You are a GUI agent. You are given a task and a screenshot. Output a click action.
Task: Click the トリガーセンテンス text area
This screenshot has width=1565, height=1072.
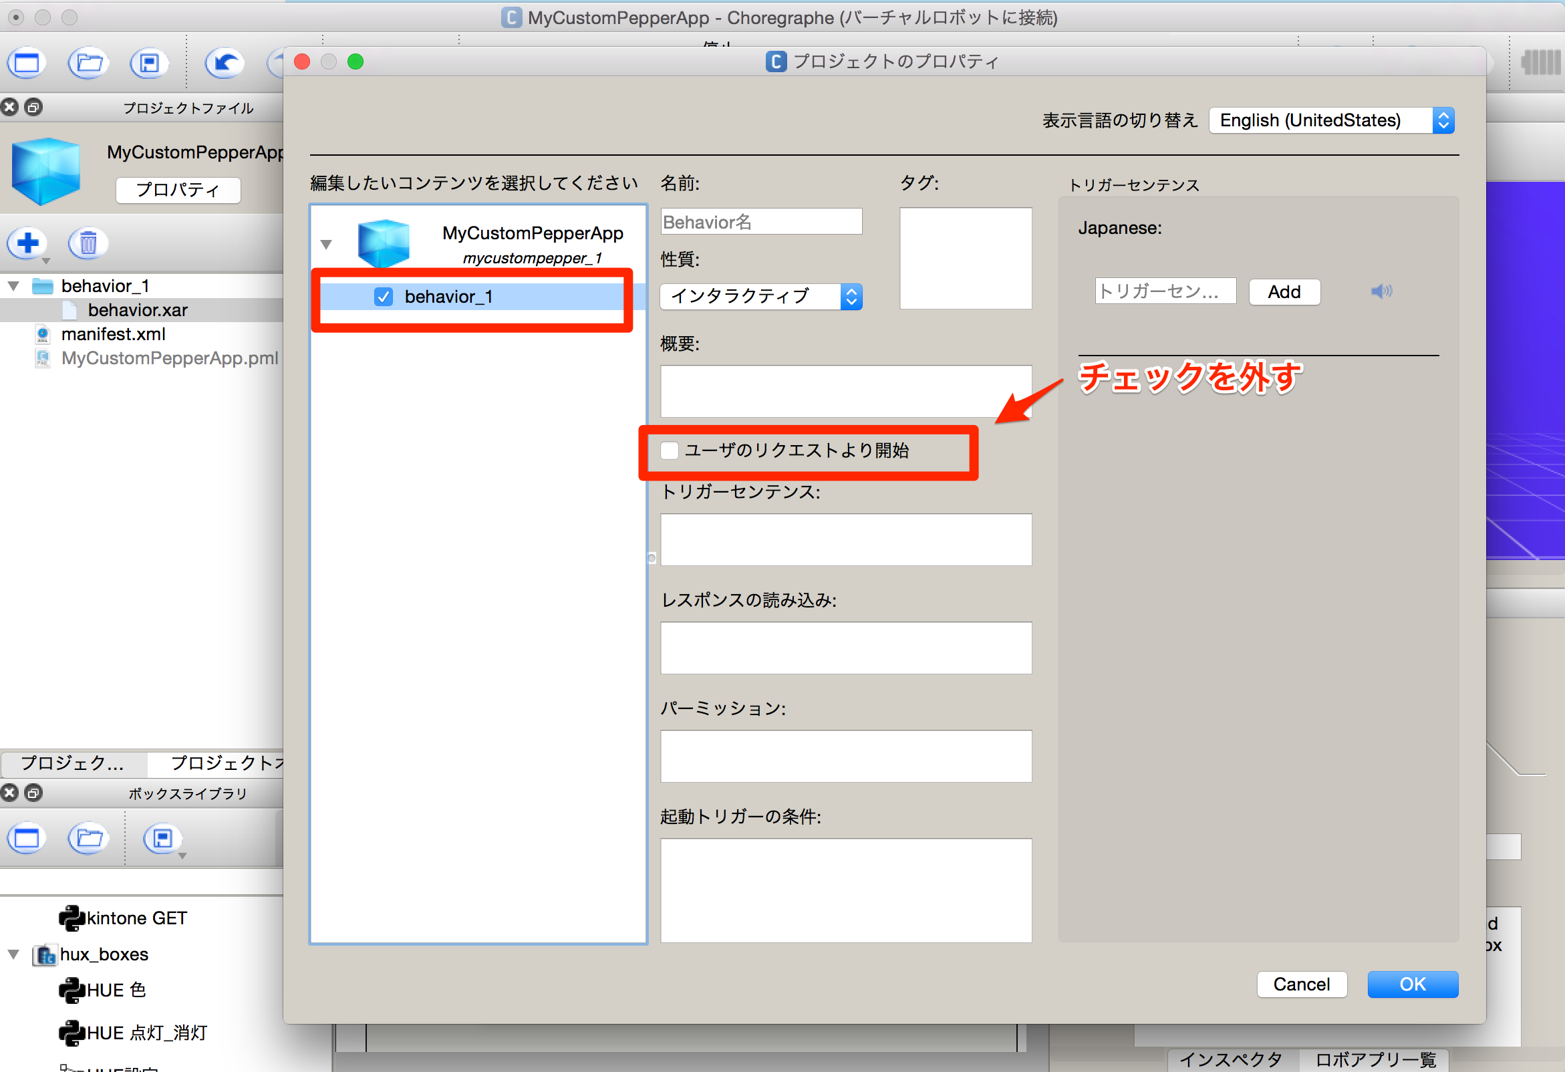(846, 539)
